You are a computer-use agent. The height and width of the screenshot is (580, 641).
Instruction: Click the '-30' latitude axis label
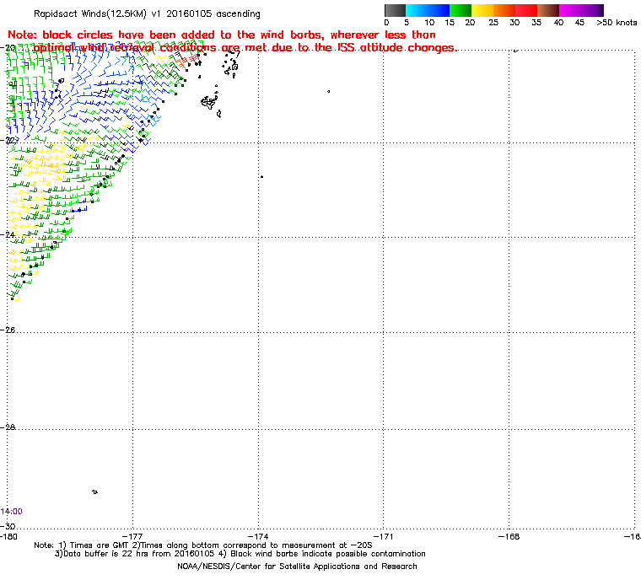point(8,526)
